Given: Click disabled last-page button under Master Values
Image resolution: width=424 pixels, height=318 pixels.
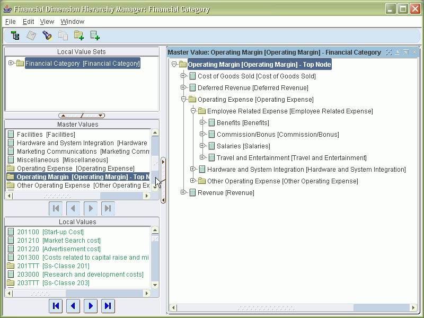Looking at the screenshot, I should (108, 208).
